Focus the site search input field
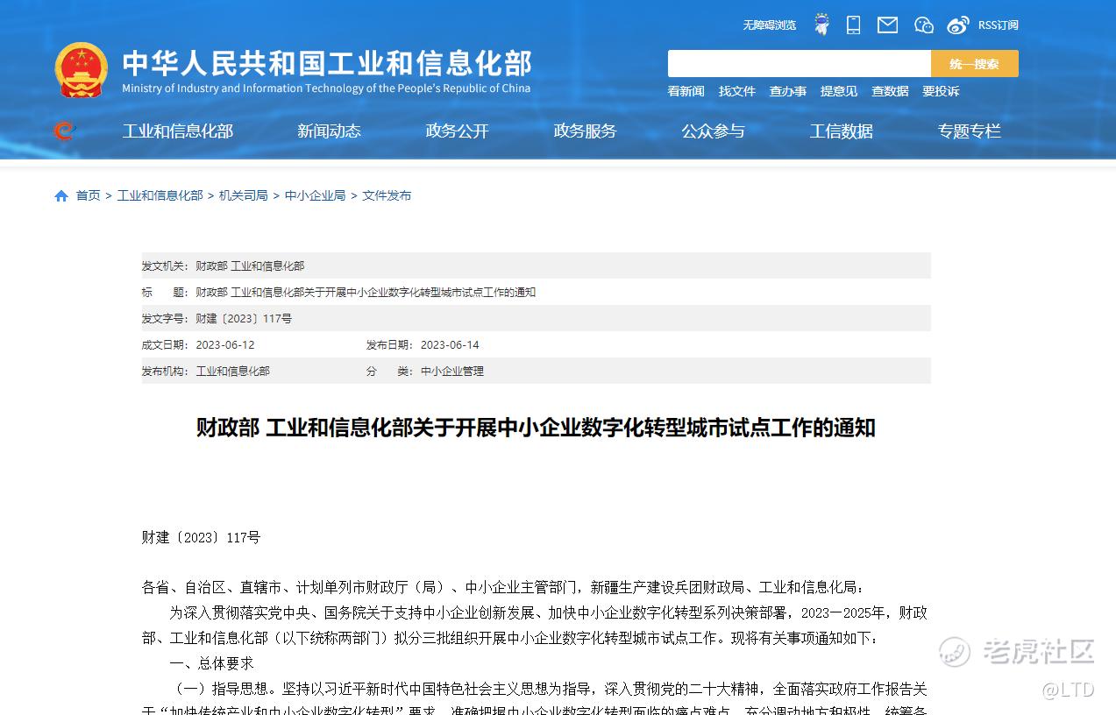1116x715 pixels. (800, 64)
